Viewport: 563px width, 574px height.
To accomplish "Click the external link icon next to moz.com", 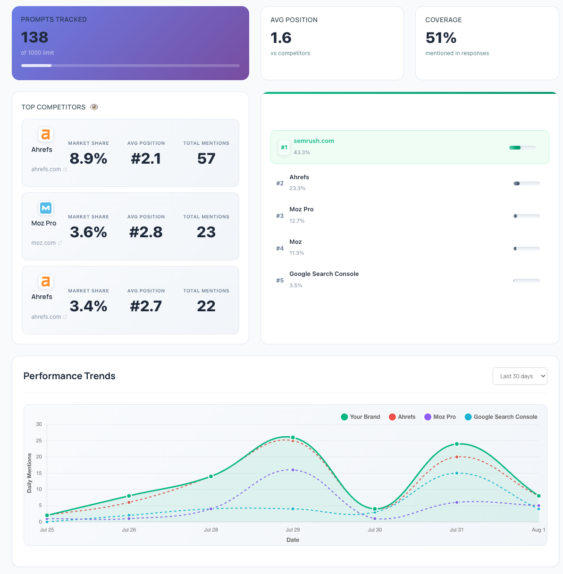I will pyautogui.click(x=60, y=243).
